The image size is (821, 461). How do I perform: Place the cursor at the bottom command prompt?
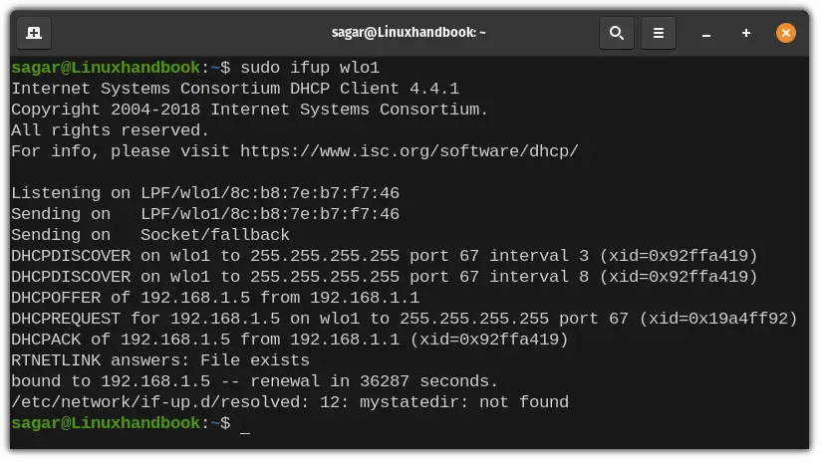pos(245,424)
